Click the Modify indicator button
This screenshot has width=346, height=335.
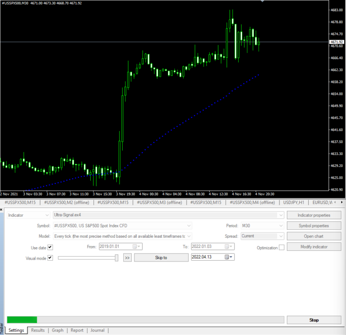[314, 247]
